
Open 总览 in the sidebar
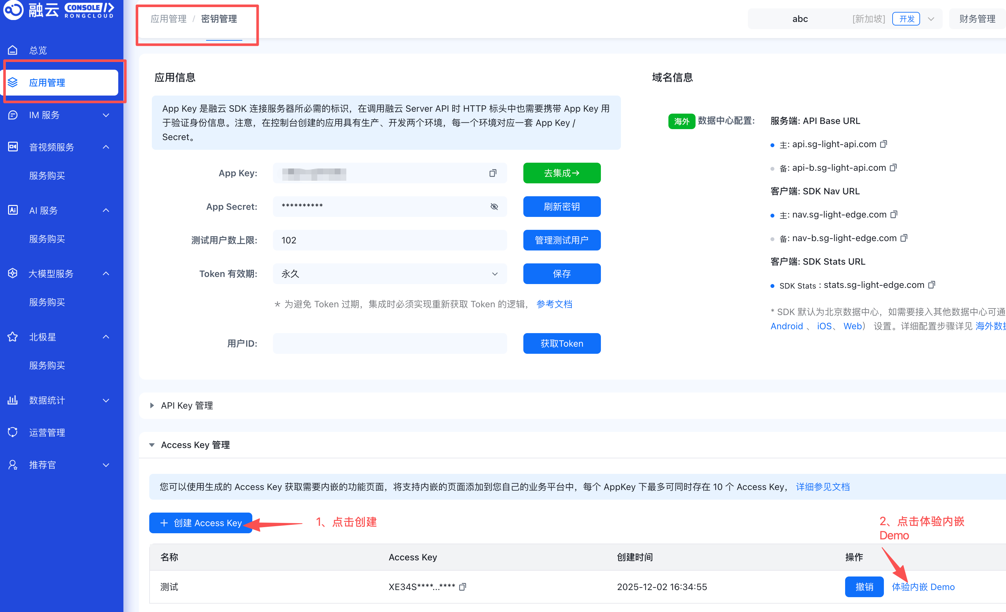[x=38, y=50]
